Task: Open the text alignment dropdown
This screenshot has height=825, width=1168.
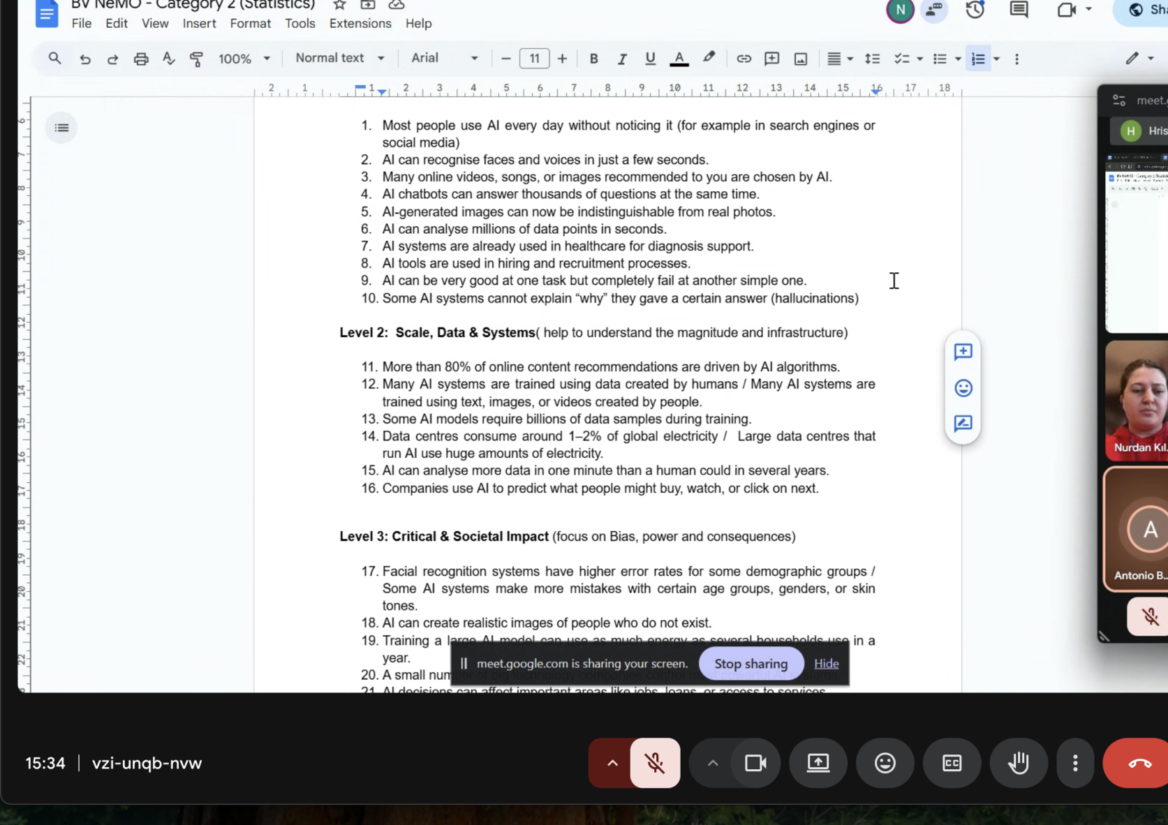Action: tap(840, 59)
